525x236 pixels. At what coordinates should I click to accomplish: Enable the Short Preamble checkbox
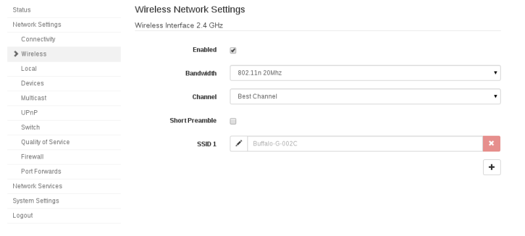[x=233, y=121]
